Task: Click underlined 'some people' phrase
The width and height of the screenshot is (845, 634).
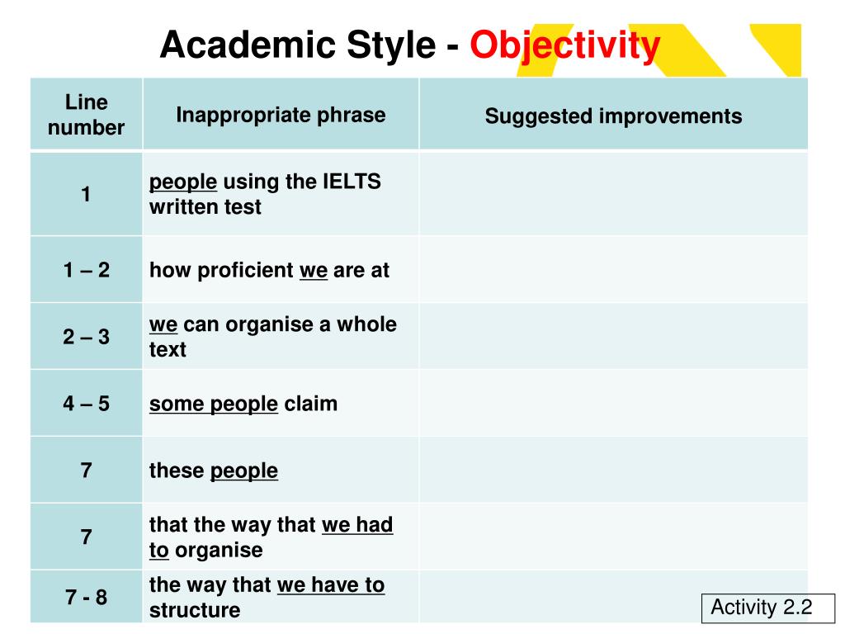Action: click(x=214, y=404)
